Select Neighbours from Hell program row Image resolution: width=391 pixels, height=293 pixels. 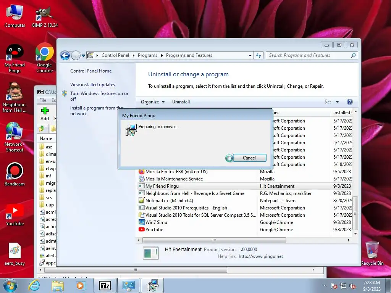click(245, 193)
